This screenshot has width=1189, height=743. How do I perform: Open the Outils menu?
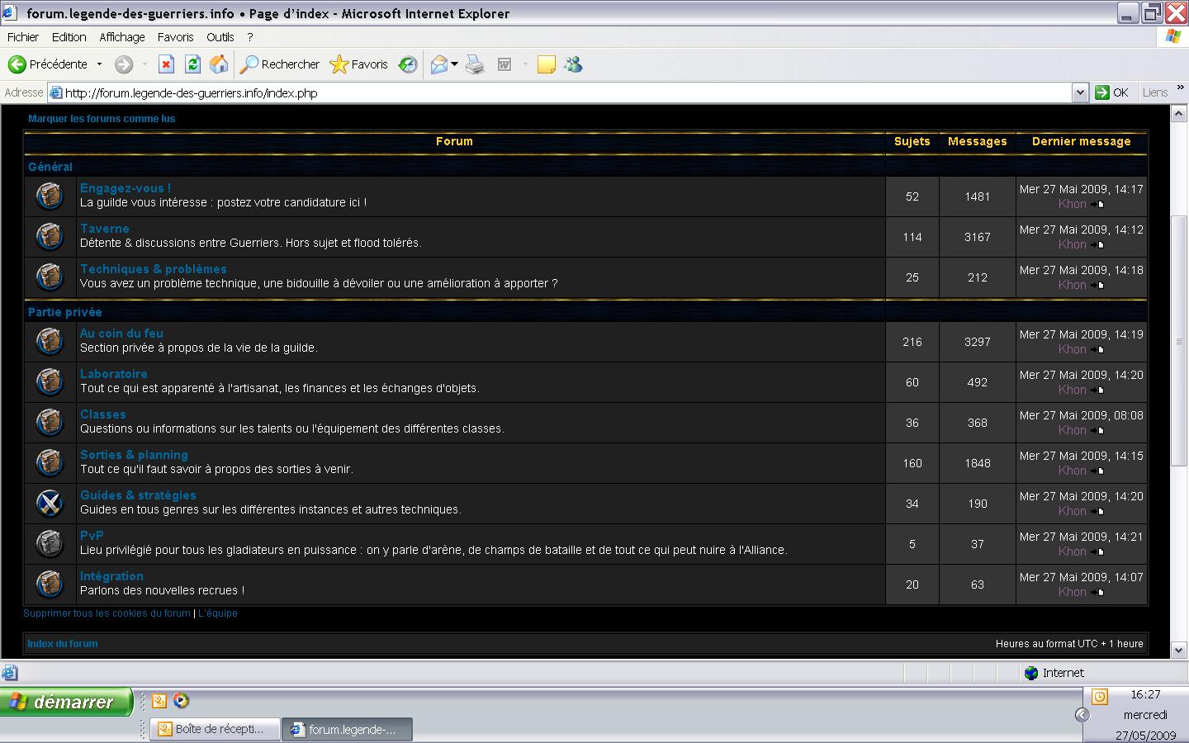220,37
